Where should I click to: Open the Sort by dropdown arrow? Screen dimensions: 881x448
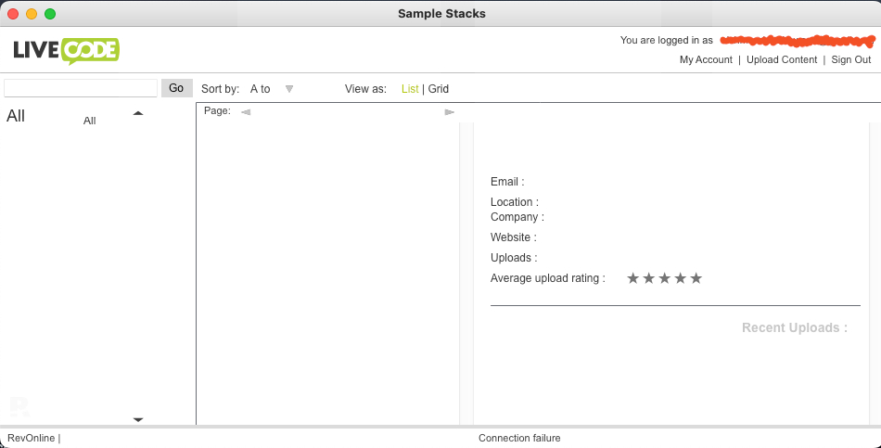point(289,89)
